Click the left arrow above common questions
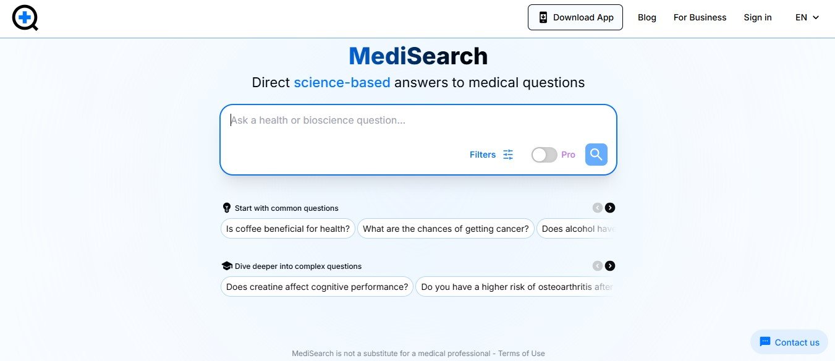835x361 pixels. [x=597, y=208]
